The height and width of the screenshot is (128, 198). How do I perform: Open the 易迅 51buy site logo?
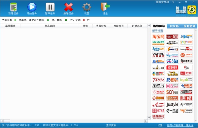click(x=158, y=61)
